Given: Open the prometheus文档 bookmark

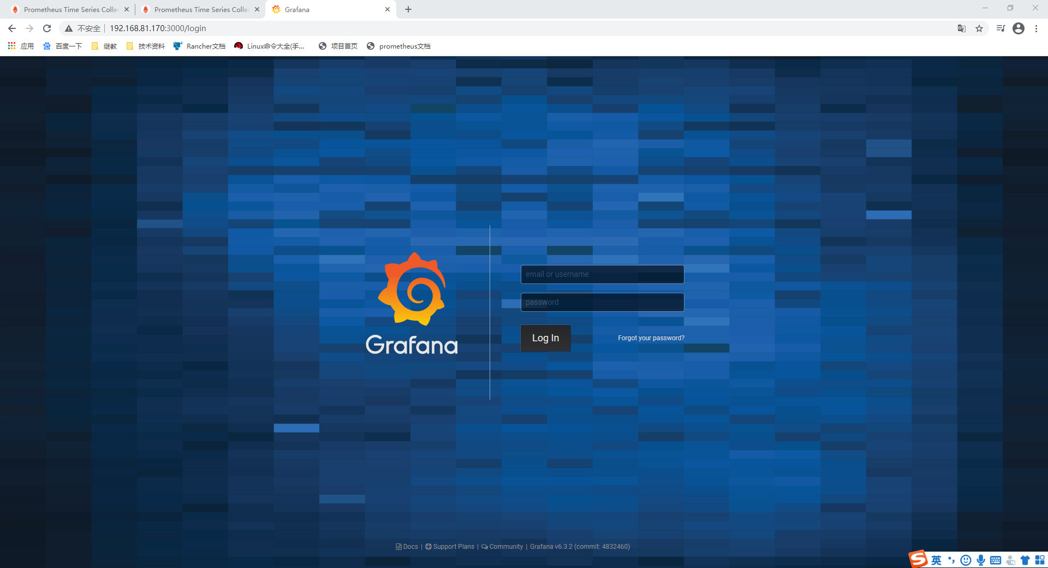Looking at the screenshot, I should (398, 46).
